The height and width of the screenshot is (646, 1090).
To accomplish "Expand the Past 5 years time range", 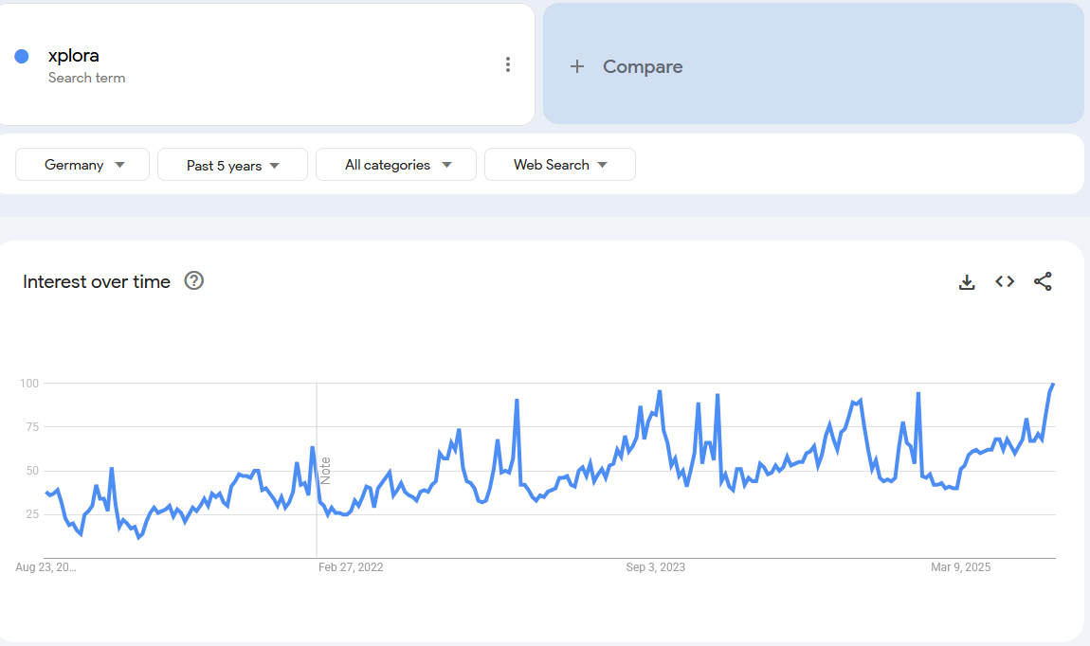I will (232, 165).
